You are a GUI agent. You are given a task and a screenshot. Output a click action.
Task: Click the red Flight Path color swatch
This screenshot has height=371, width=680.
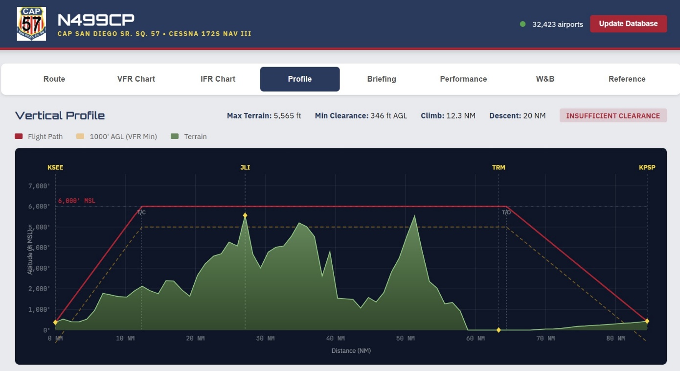tap(19, 137)
